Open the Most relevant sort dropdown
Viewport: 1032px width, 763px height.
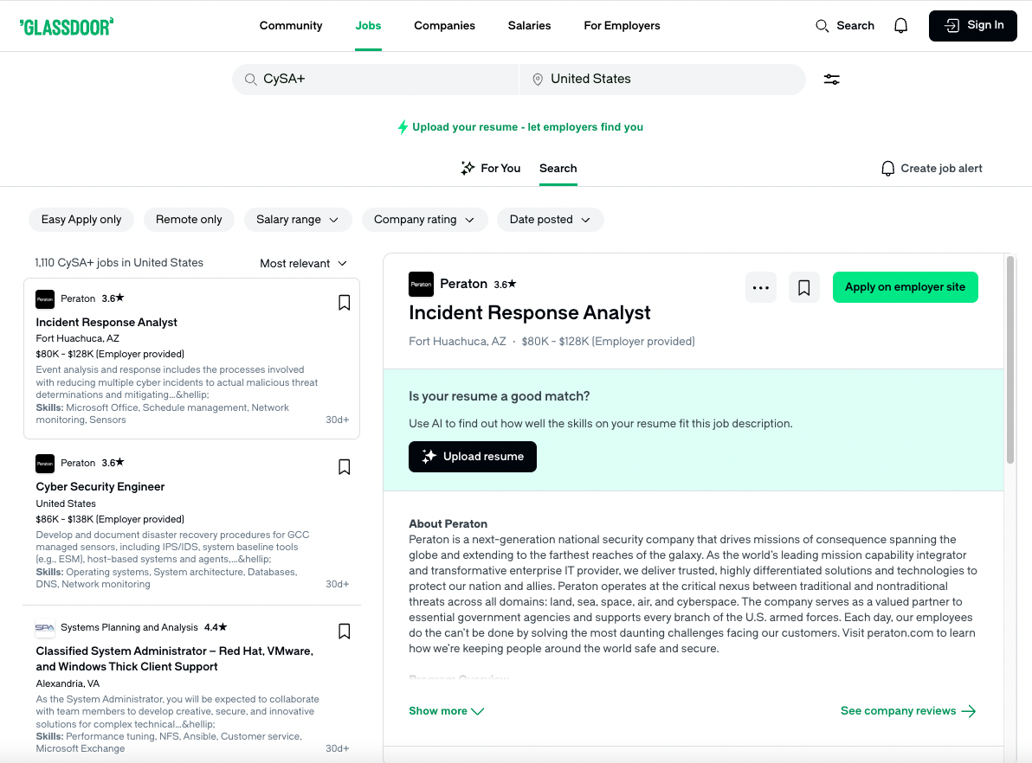[303, 264]
